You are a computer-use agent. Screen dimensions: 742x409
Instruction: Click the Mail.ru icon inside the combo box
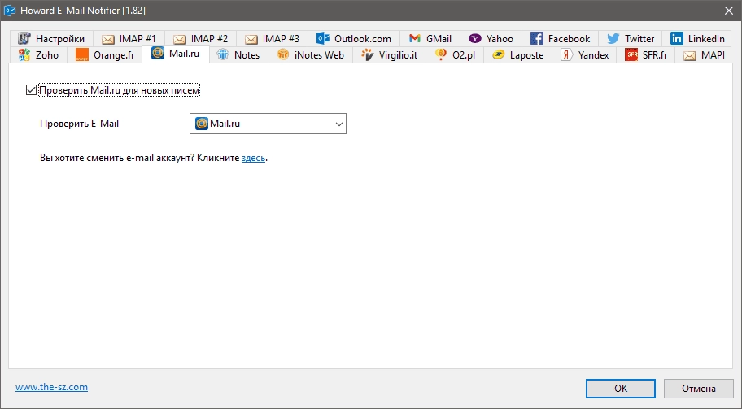[202, 124]
